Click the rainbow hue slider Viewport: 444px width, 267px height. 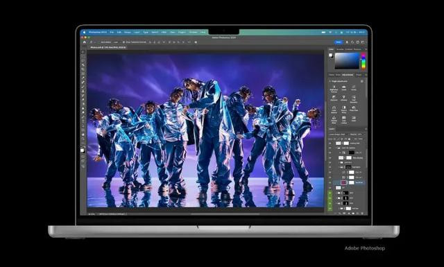click(x=363, y=61)
